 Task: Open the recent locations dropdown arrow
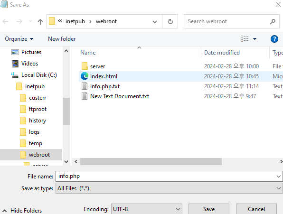(x=30, y=21)
